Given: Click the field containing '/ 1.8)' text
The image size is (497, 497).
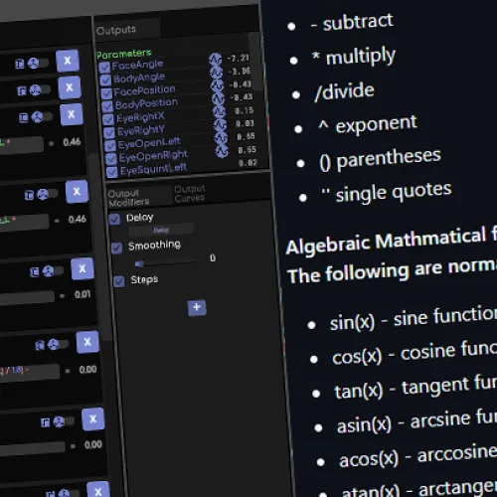Looking at the screenshot, I should 29,372.
